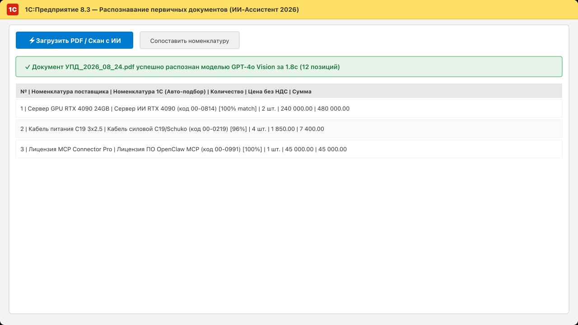This screenshot has width=578, height=325.
Task: Click the "Загрузить PDF / Скан с ИИ" button
Action: pos(75,40)
